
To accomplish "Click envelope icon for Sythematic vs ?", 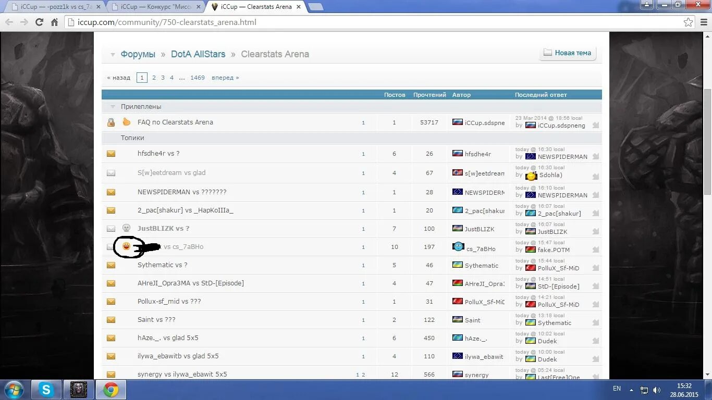I will coord(111,265).
